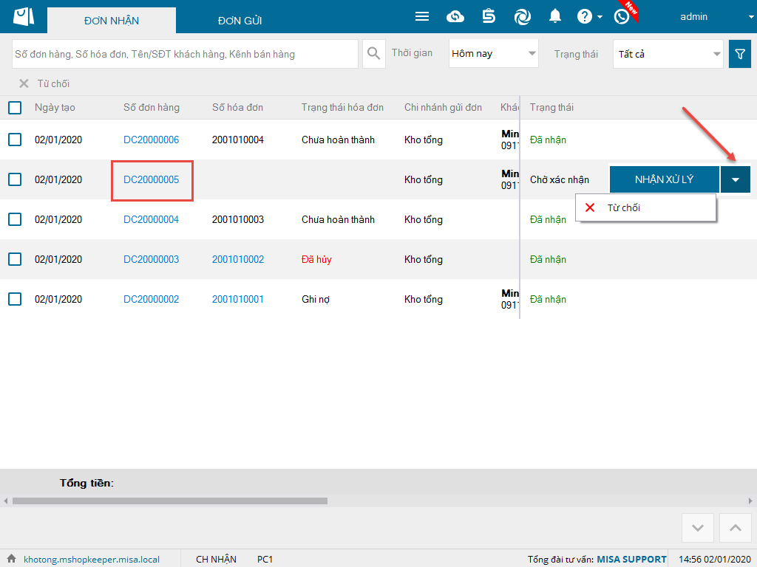Open the Trạng thái dropdown showing Tất cả
The image size is (757, 567).
click(x=668, y=54)
